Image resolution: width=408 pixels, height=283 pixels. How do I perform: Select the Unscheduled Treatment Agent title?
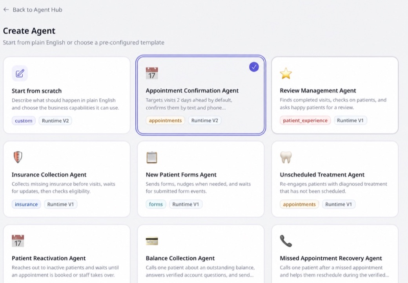322,175
